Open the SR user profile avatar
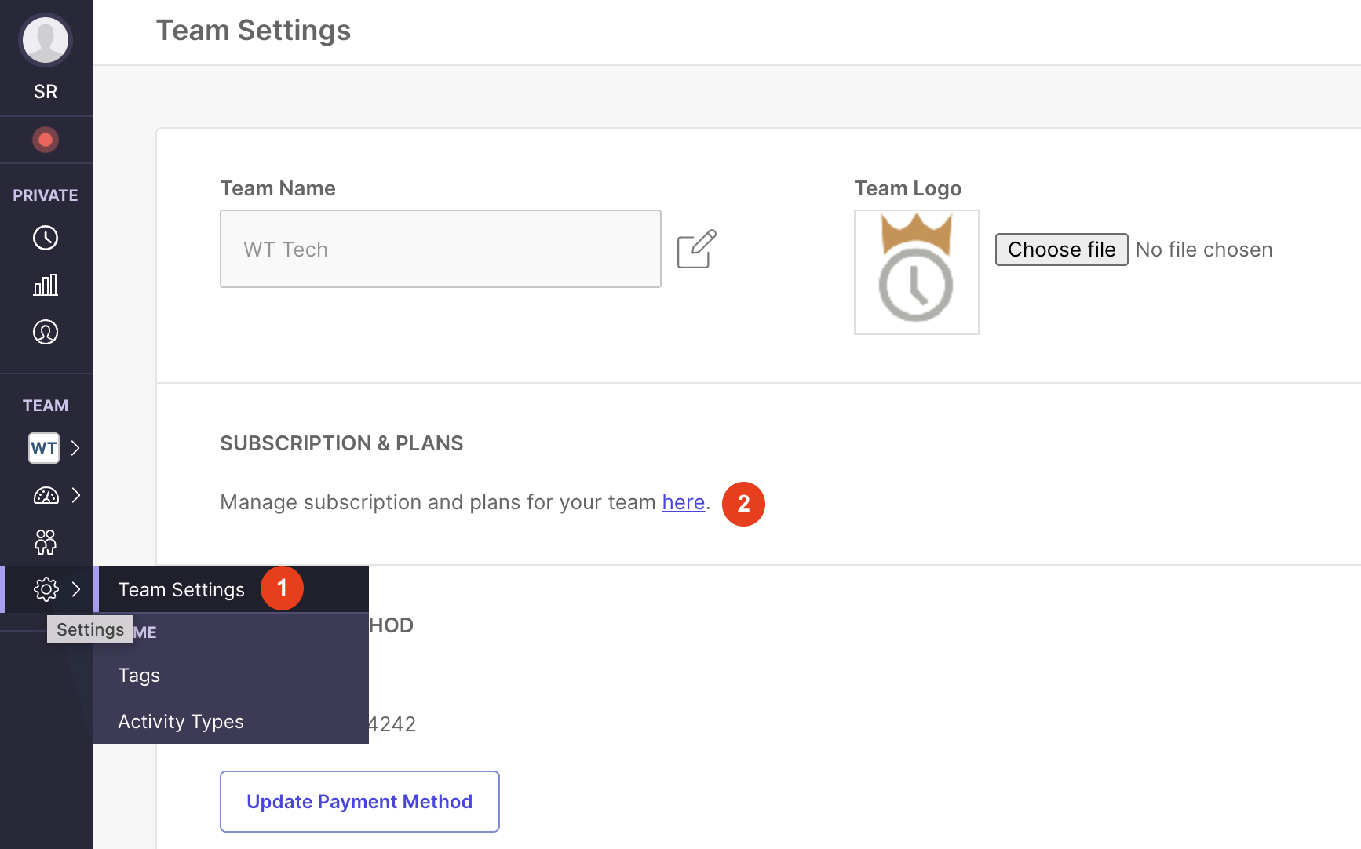 tap(46, 40)
